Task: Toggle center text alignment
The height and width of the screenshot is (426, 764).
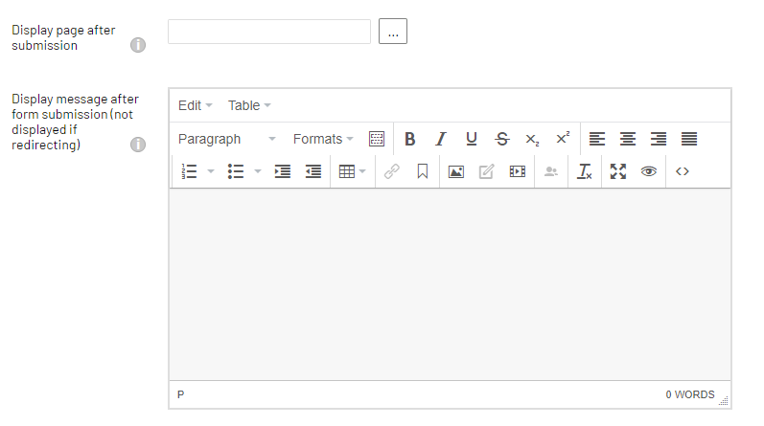Action: [628, 139]
